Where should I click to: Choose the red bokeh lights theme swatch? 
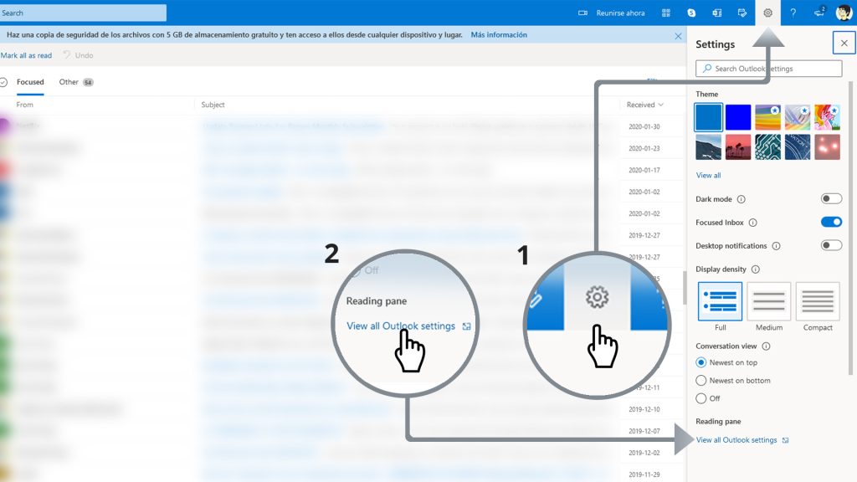(827, 147)
